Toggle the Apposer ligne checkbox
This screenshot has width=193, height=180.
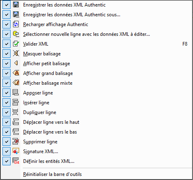click(7, 93)
